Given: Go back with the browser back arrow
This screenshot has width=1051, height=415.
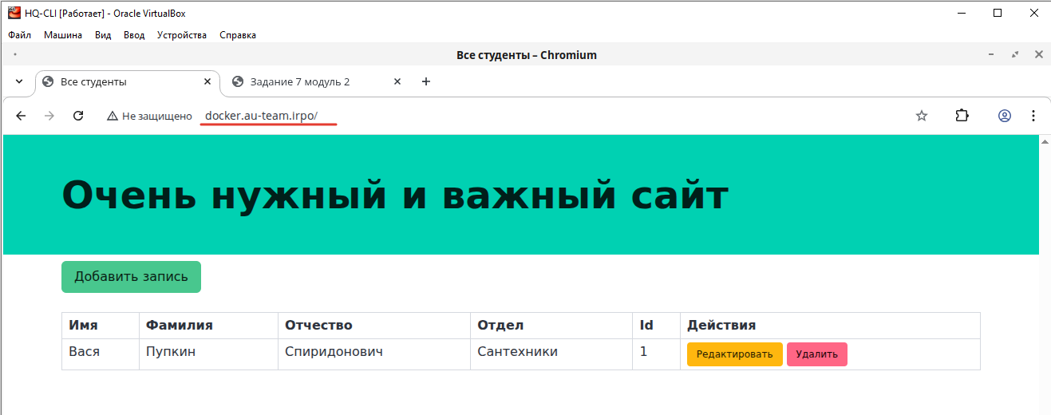Looking at the screenshot, I should pyautogui.click(x=22, y=116).
